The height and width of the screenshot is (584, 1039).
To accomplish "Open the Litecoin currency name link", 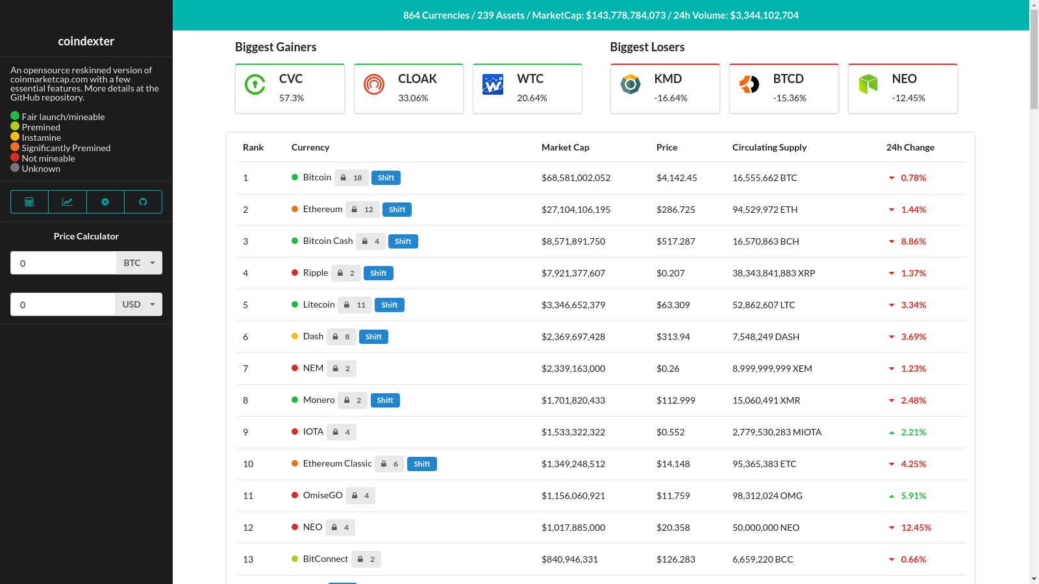I will 319,304.
